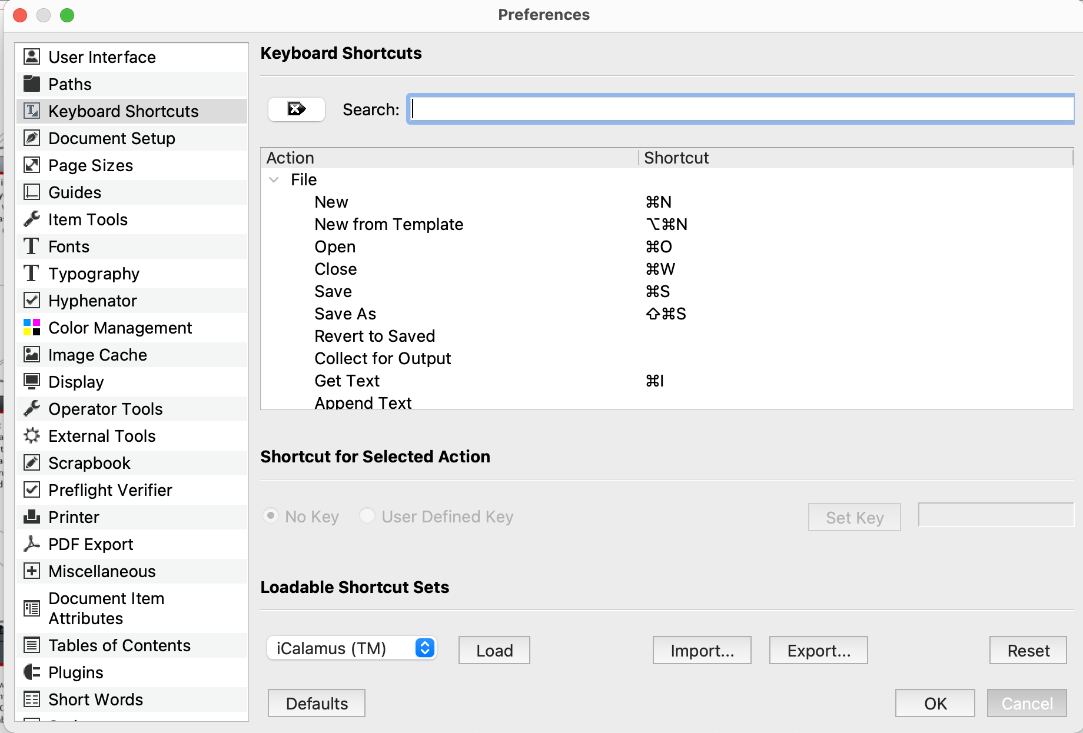Click the External Tools gear icon

[x=32, y=436]
